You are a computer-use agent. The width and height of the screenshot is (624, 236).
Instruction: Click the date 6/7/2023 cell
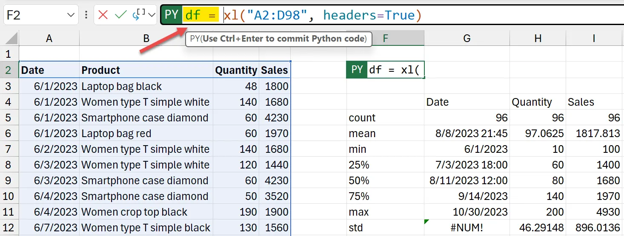(49, 228)
